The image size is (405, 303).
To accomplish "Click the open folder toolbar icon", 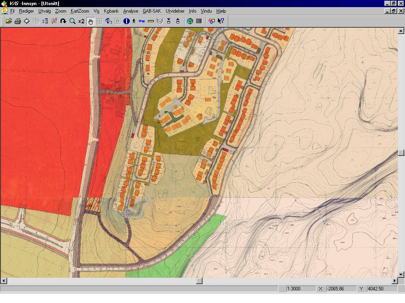I will click(9, 21).
